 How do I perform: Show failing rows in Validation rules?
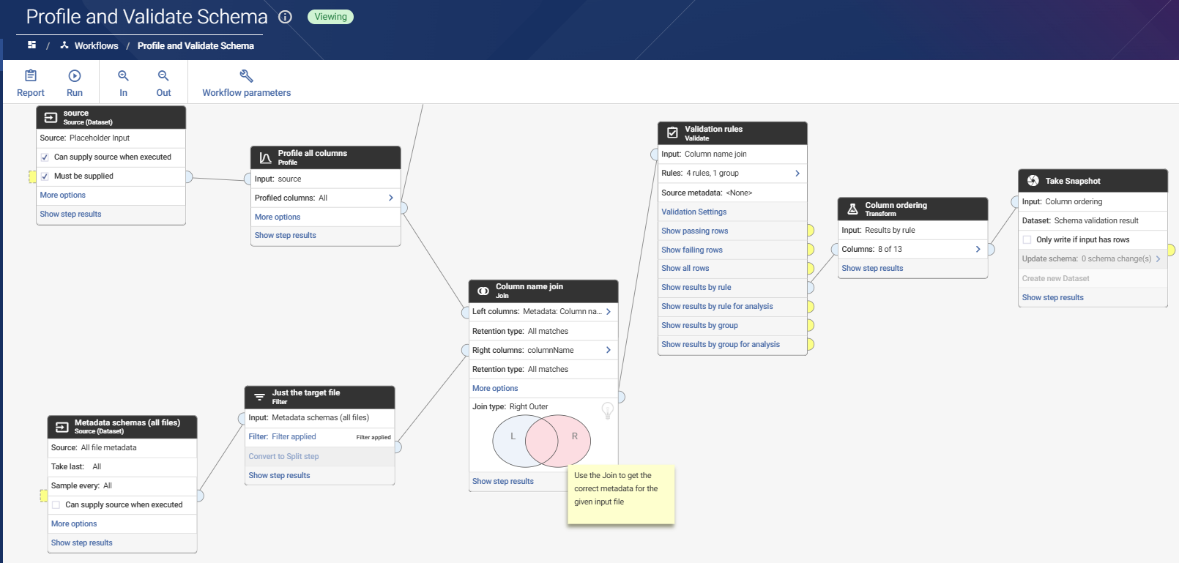pos(691,250)
